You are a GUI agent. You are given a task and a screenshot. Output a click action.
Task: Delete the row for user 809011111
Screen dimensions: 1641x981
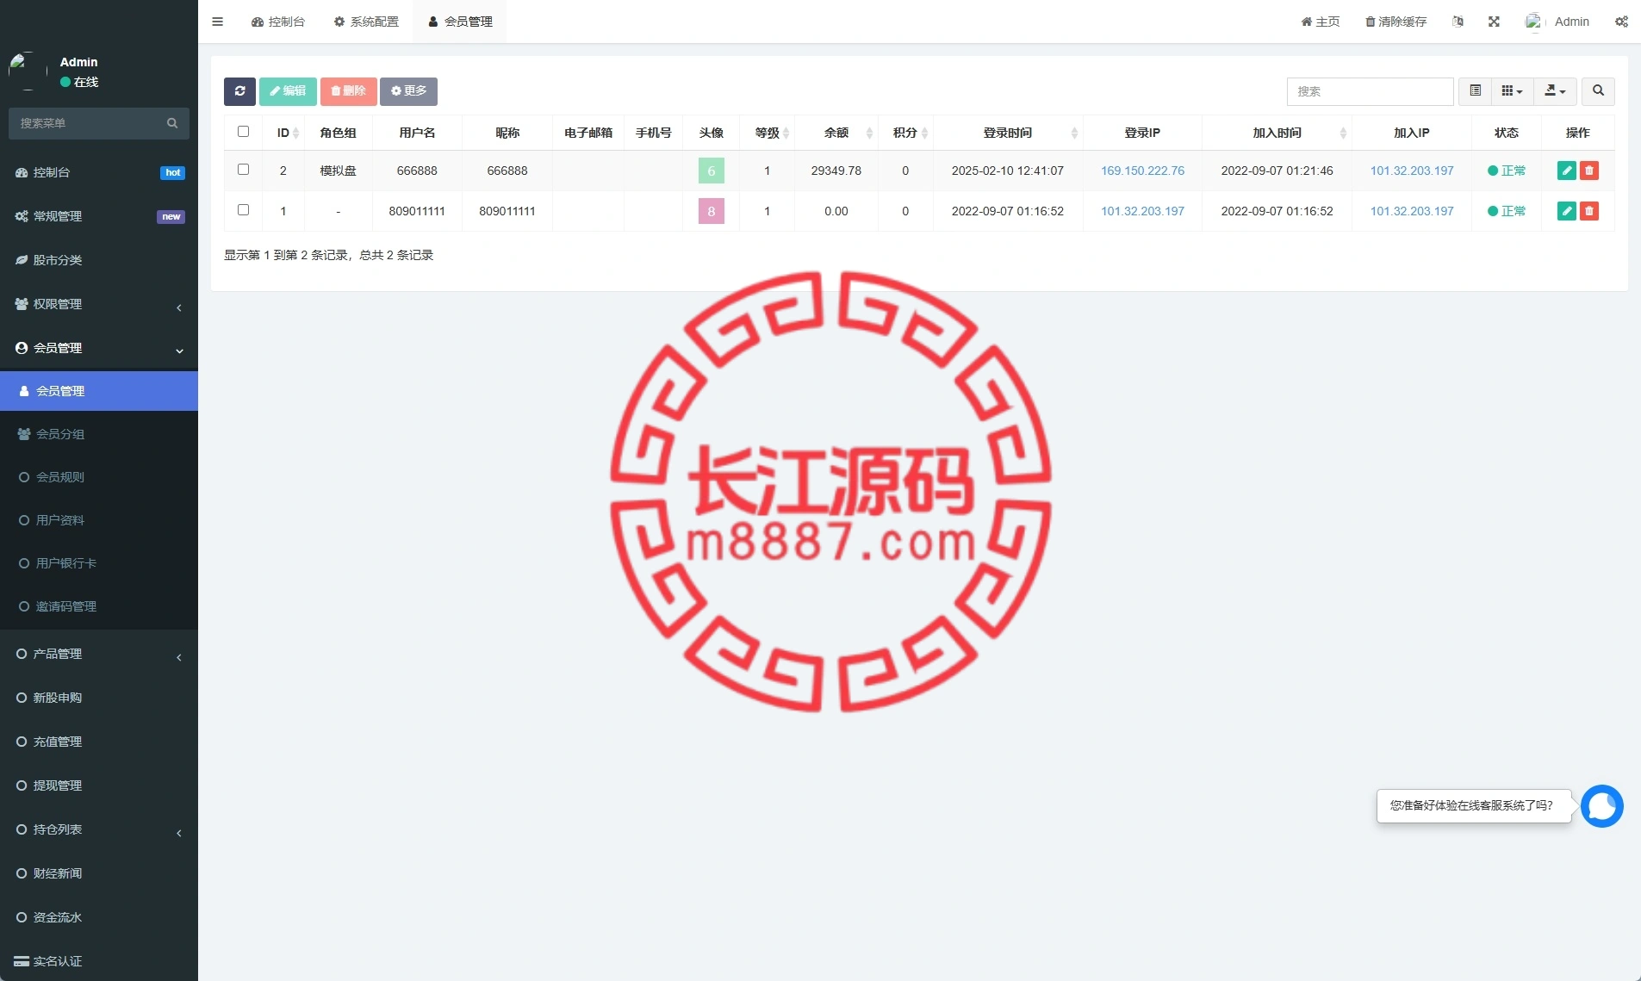click(x=1589, y=211)
